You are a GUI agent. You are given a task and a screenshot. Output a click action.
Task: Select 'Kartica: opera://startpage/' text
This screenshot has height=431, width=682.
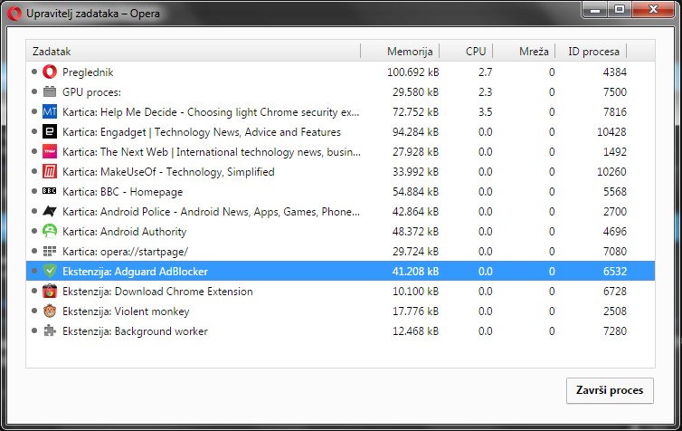coord(125,252)
